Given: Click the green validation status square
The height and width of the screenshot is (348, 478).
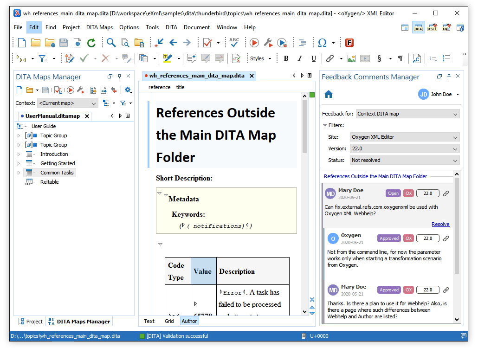Looking at the screenshot, I should (x=312, y=95).
